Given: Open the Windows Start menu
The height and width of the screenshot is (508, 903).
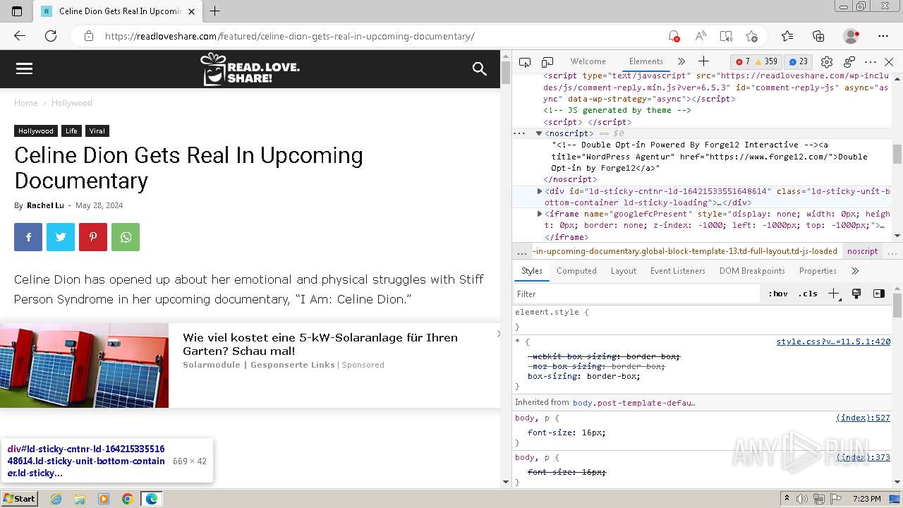Looking at the screenshot, I should pos(19,499).
